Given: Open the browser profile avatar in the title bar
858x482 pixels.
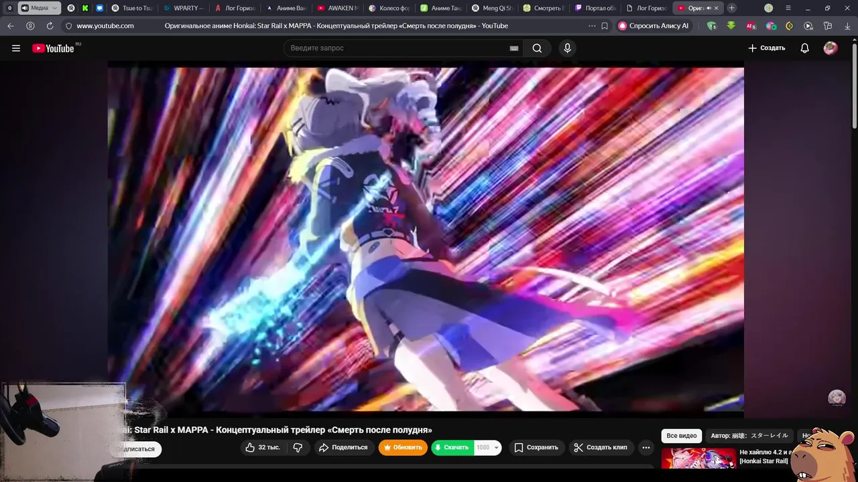Looking at the screenshot, I should [x=769, y=8].
